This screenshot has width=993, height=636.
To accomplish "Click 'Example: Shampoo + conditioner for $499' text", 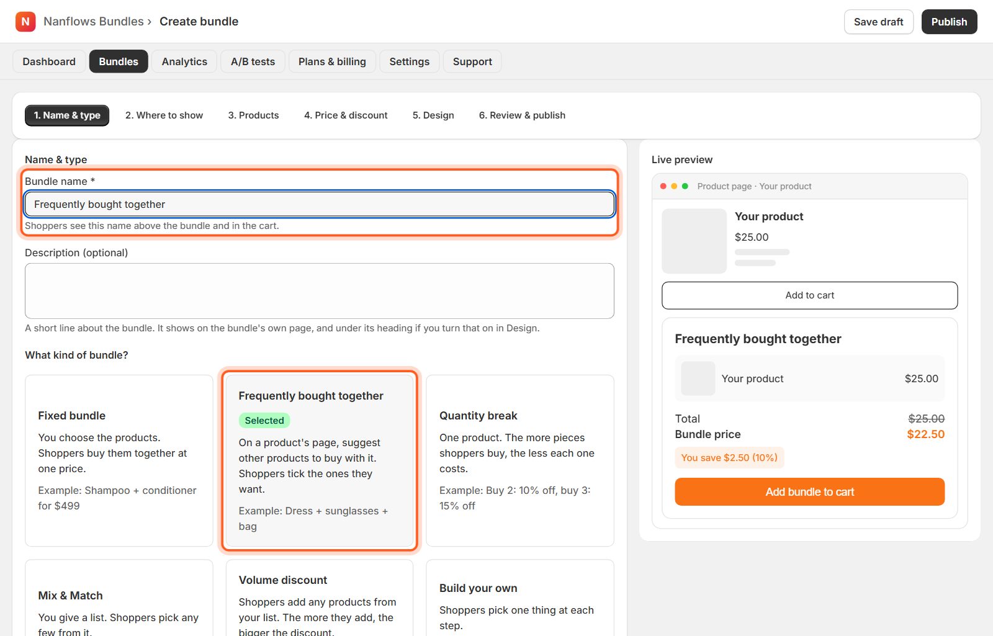I will tap(117, 498).
